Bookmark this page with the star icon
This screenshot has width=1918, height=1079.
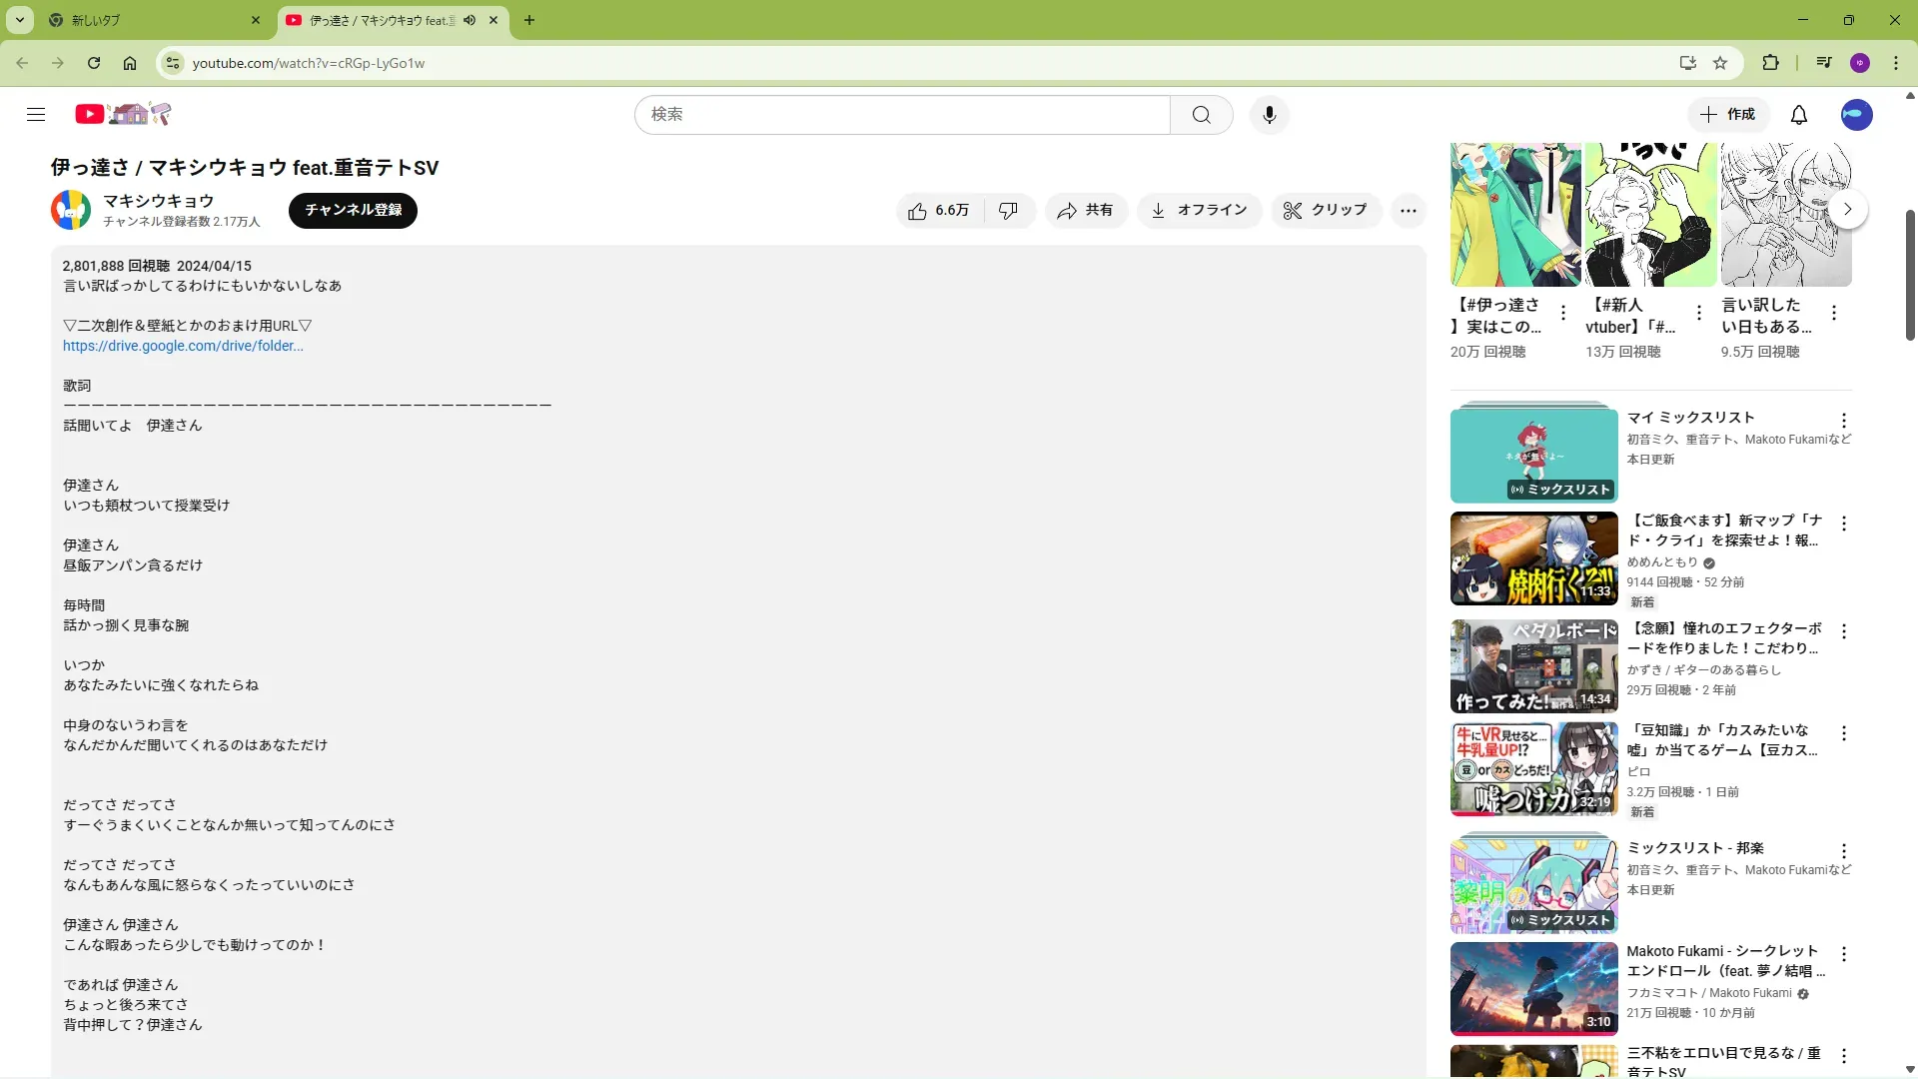(x=1720, y=63)
